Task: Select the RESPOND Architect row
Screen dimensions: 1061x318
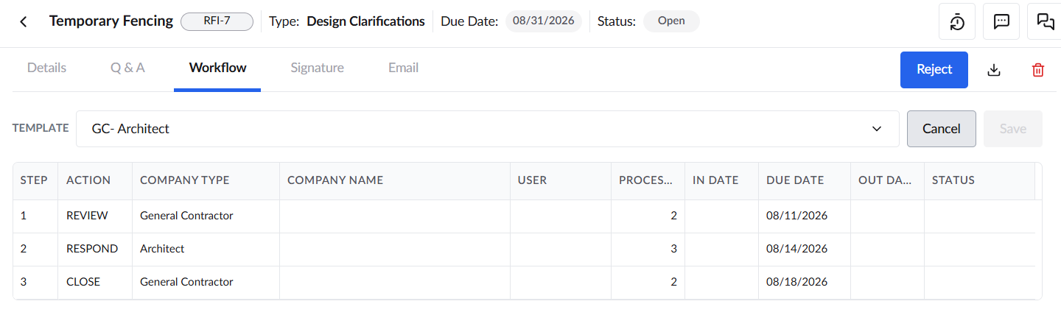Action: coord(524,249)
